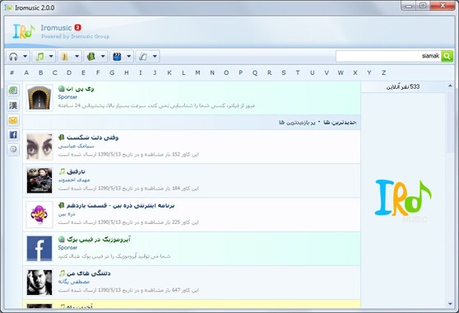Click the album folder toolbar icon
459x313 pixels.
pos(65,56)
